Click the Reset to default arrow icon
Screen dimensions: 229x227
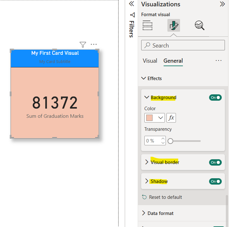click(144, 197)
